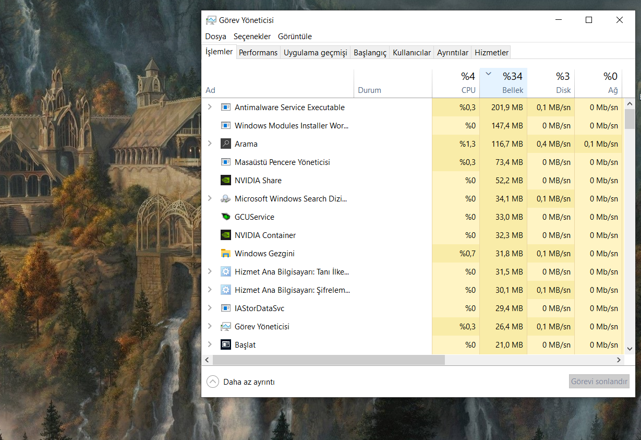Expand the Arama process group

click(x=210, y=144)
